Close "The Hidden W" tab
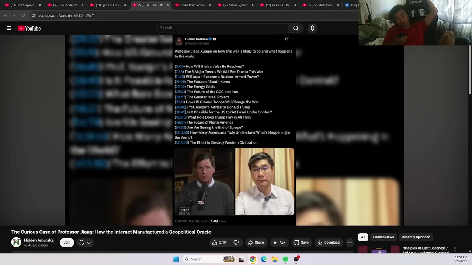 coord(83,5)
